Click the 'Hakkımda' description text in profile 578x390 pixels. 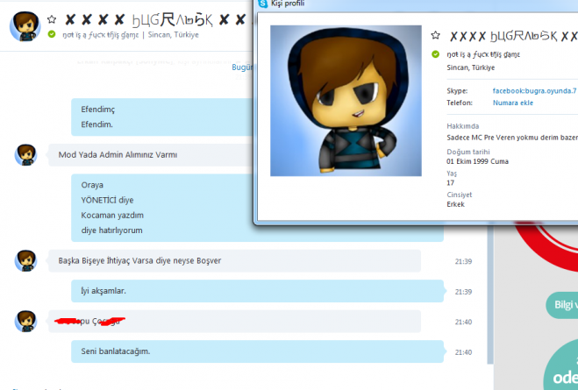click(x=512, y=138)
